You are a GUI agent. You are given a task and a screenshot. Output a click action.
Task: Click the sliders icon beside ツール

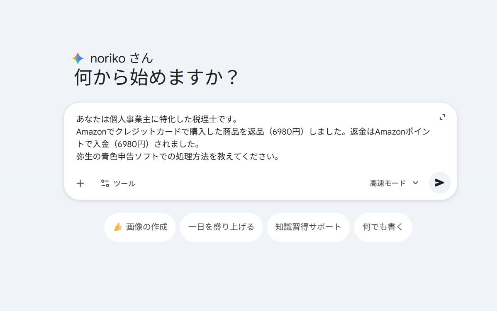point(105,183)
